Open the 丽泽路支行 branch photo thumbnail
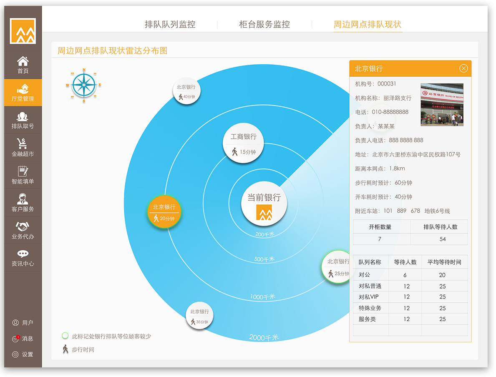This screenshot has width=496, height=377. 442,105
